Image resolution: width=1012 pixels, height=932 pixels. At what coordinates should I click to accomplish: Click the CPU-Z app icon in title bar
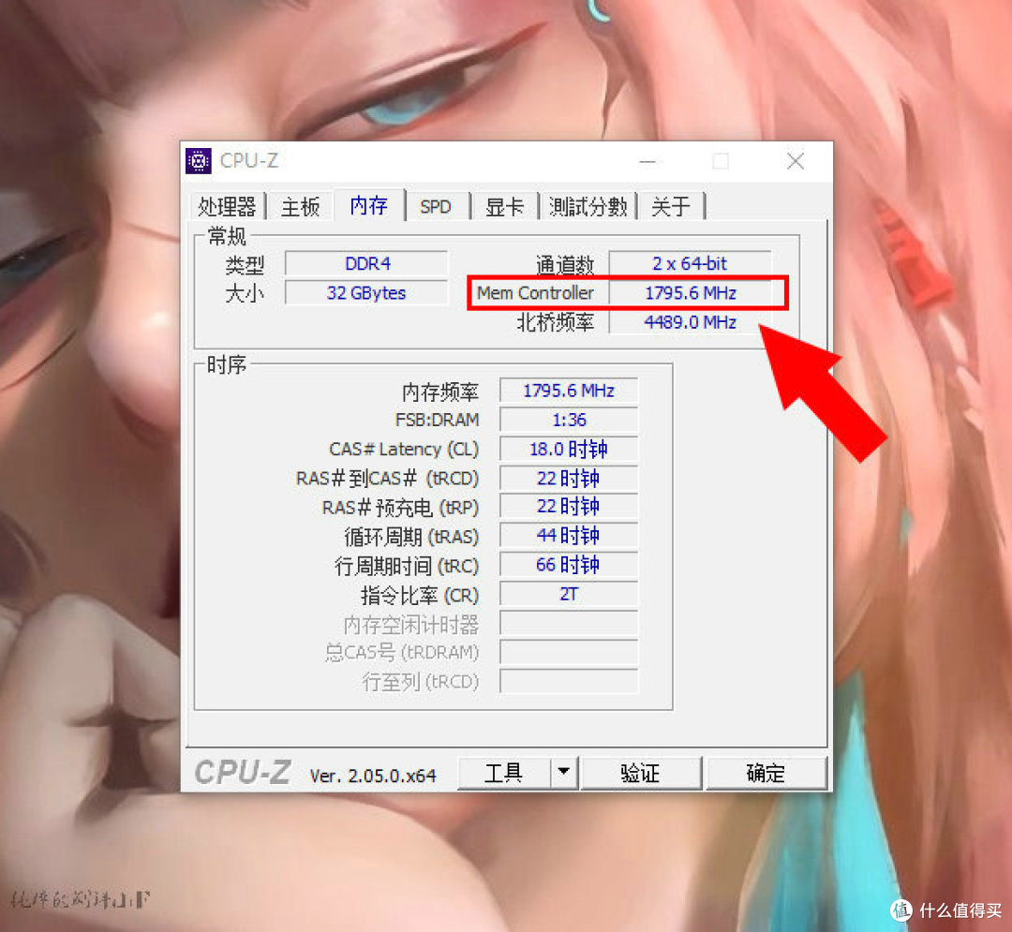[198, 160]
